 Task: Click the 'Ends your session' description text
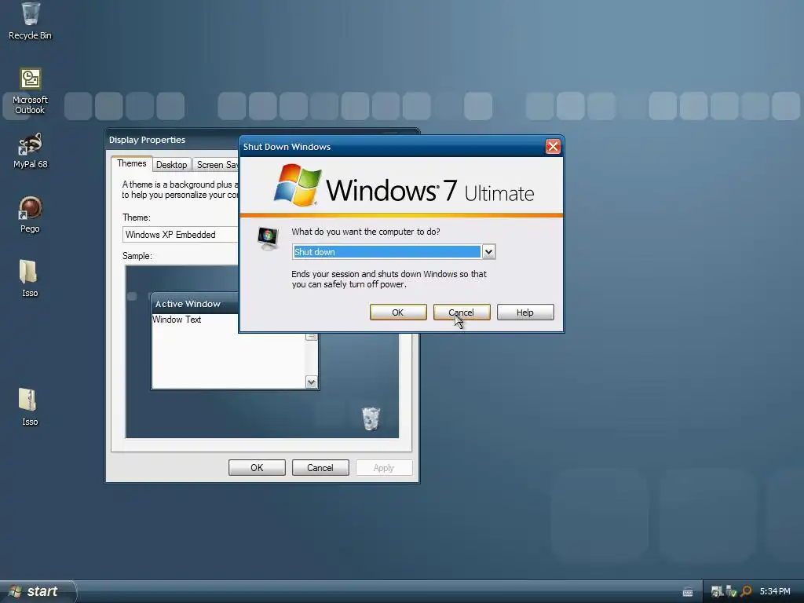(389, 279)
